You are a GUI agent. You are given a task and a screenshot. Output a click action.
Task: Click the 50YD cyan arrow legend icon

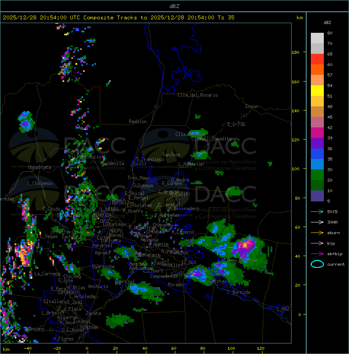[317, 211]
